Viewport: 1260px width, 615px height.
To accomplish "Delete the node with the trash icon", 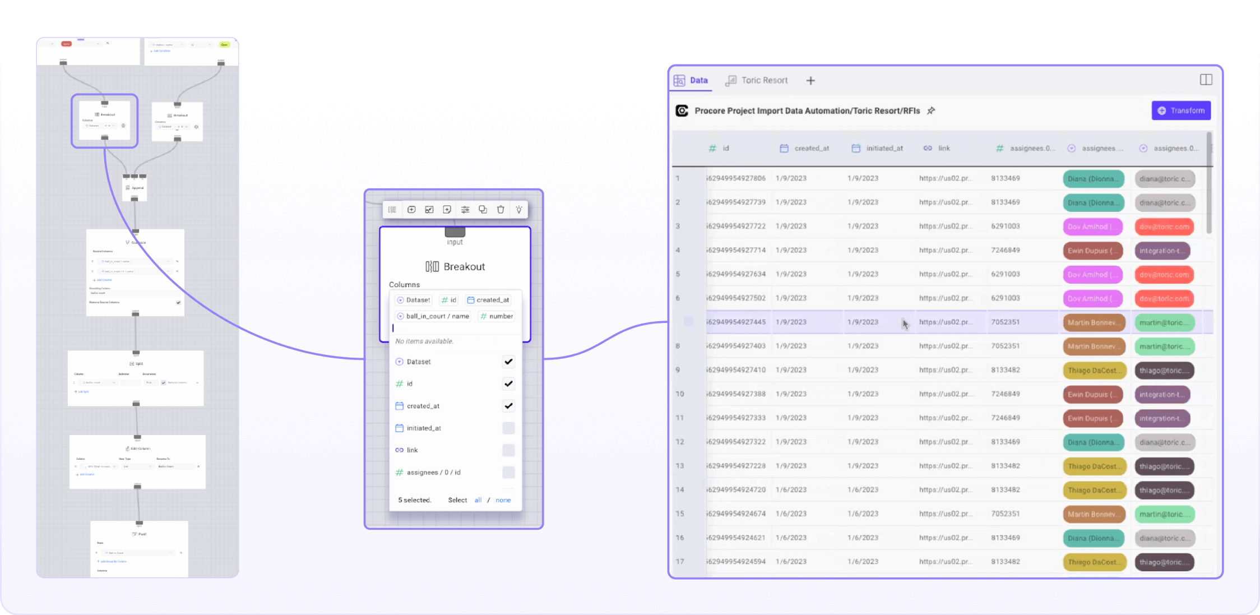I will 501,210.
